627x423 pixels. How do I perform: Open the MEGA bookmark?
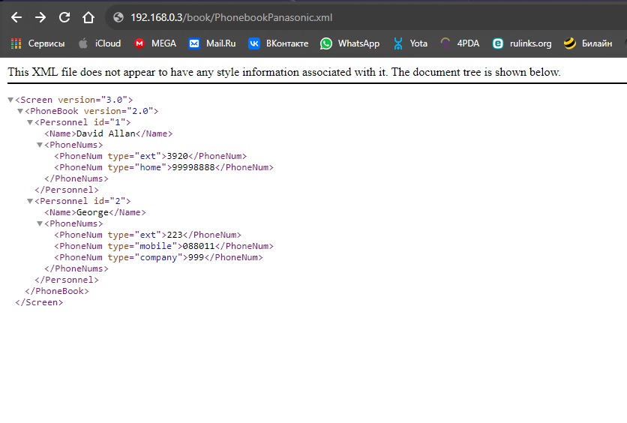[x=155, y=43]
